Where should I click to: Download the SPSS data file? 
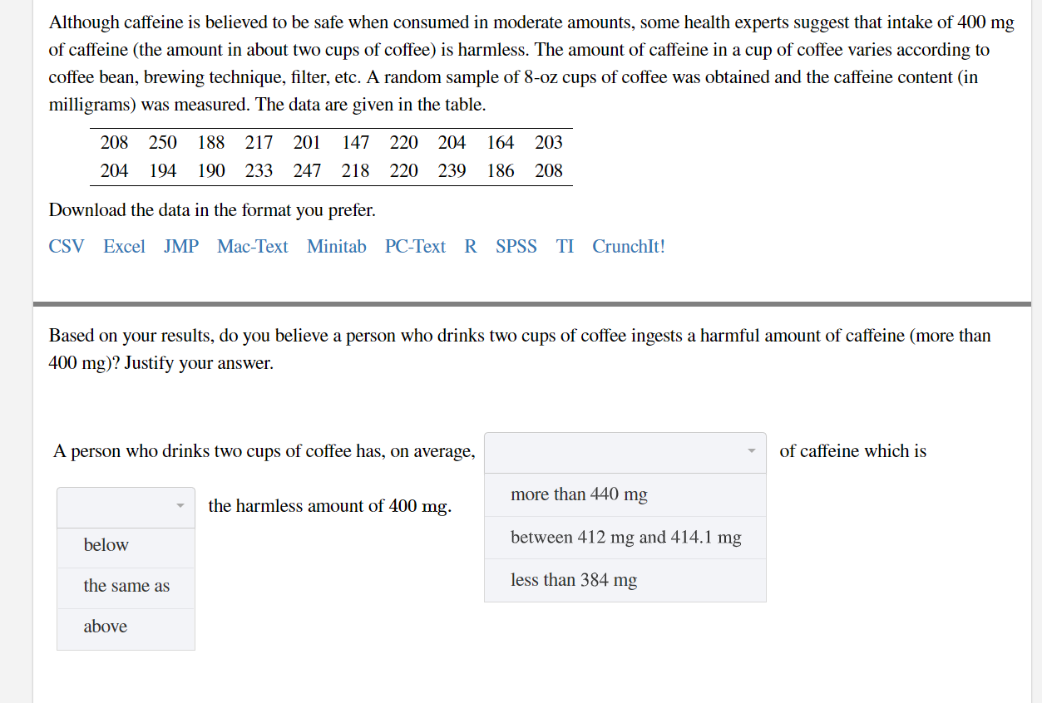click(516, 246)
